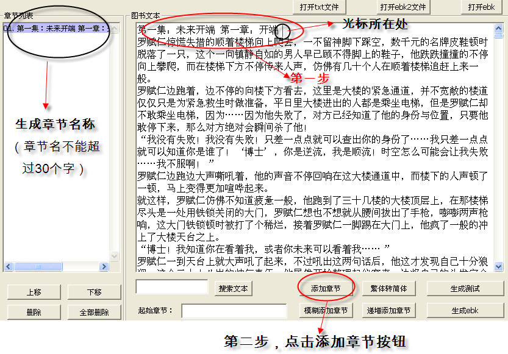Viewport: 508px width, 354px height.
Task: Move chapter down with 下移
Action: tap(94, 292)
